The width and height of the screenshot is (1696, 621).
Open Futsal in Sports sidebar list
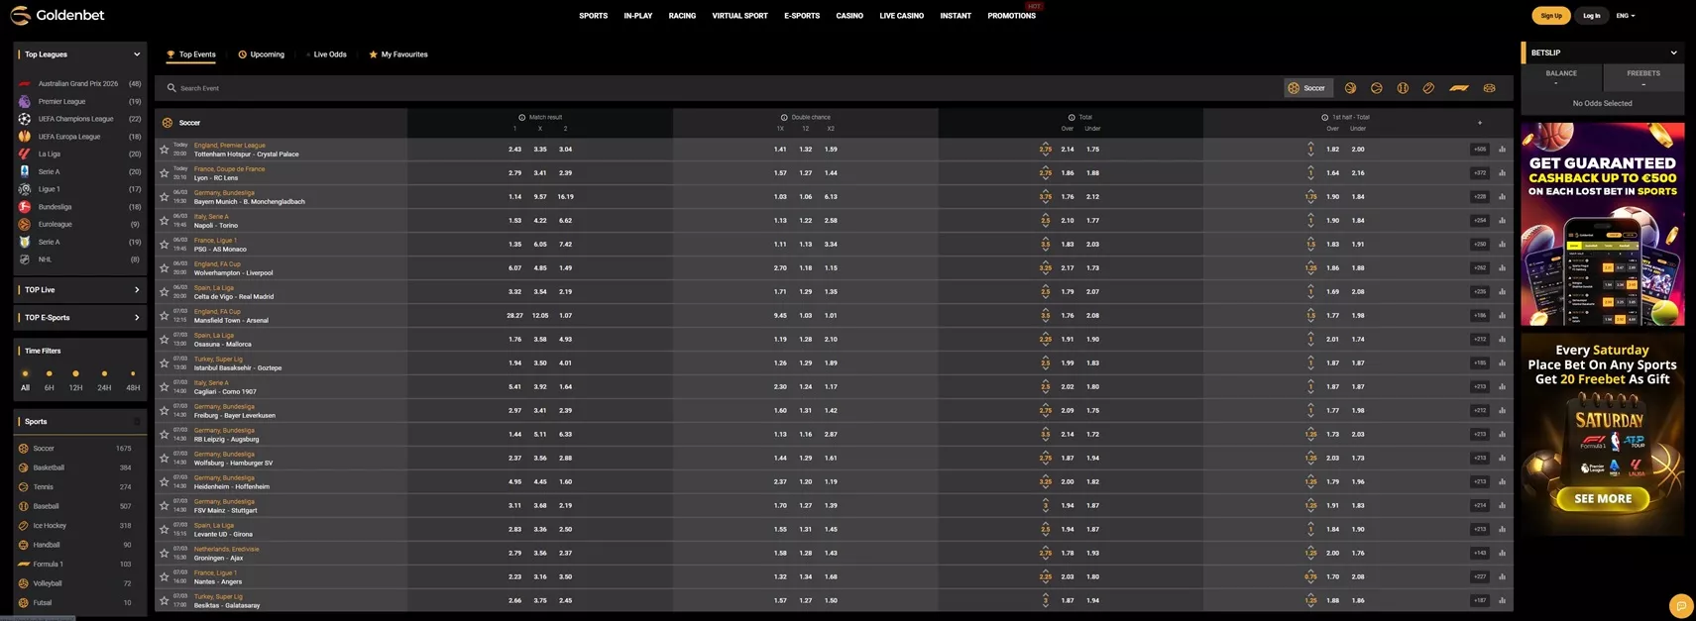pos(79,602)
